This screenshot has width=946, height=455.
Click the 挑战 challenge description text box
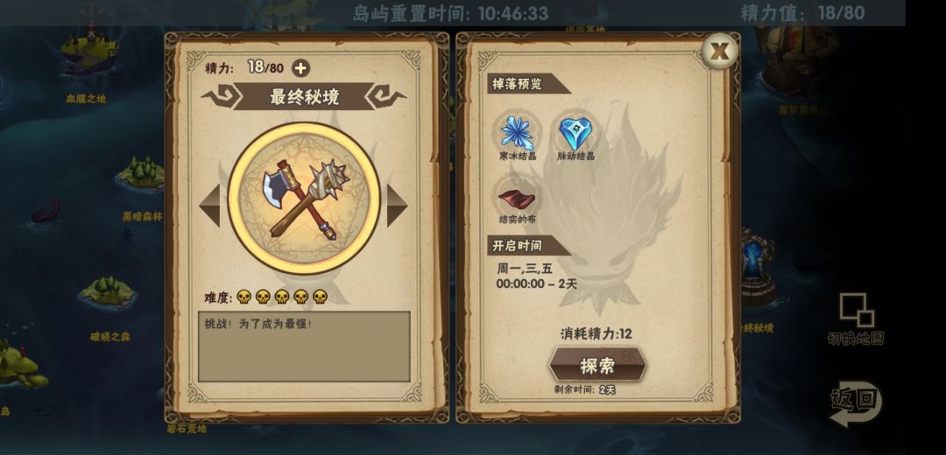tap(304, 346)
